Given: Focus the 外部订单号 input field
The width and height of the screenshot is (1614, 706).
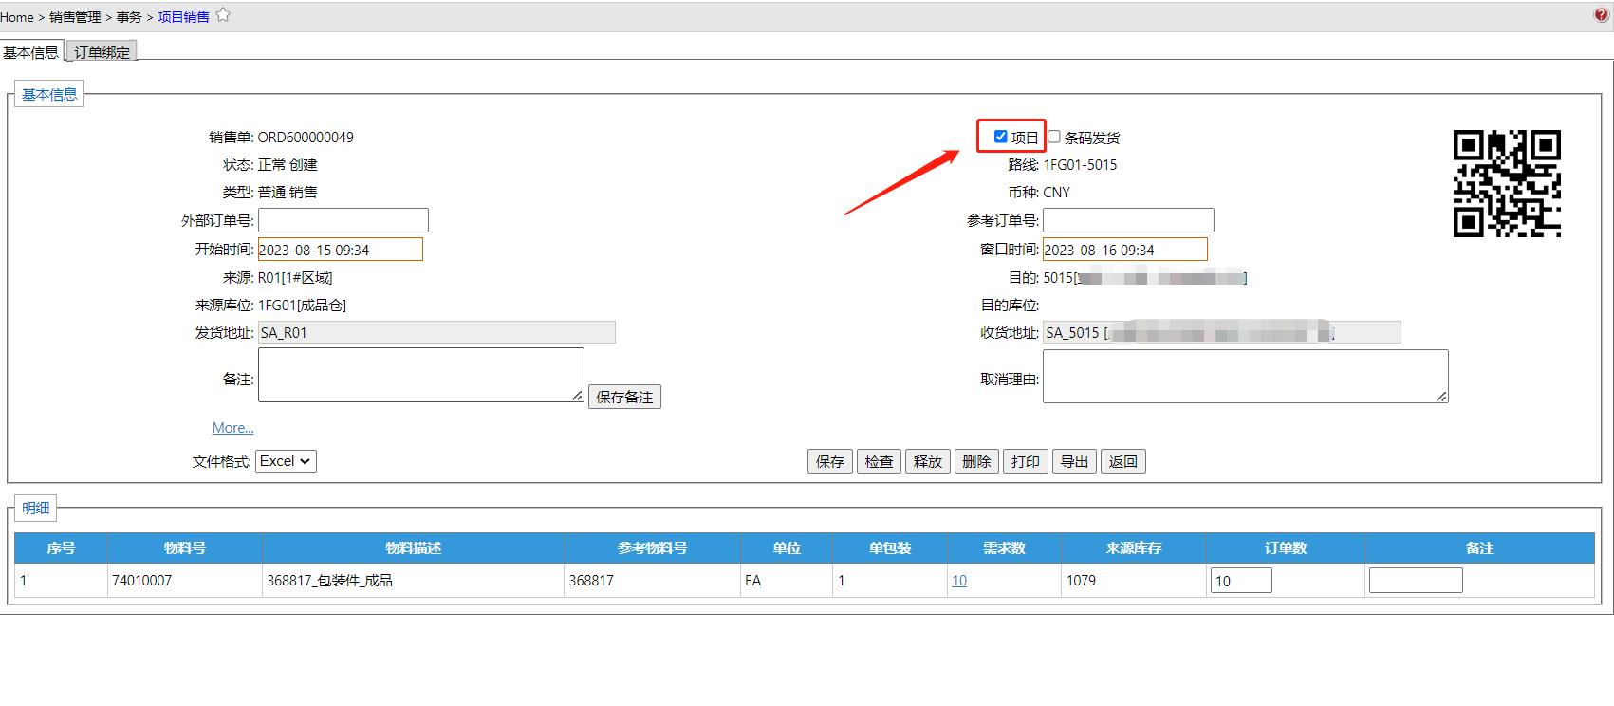Looking at the screenshot, I should pos(343,220).
